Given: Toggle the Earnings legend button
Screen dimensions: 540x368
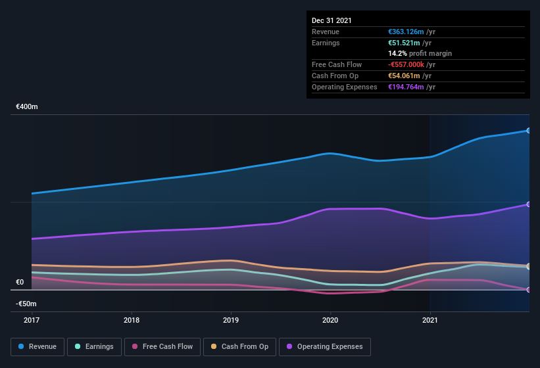Looking at the screenshot, I should click(x=94, y=347).
